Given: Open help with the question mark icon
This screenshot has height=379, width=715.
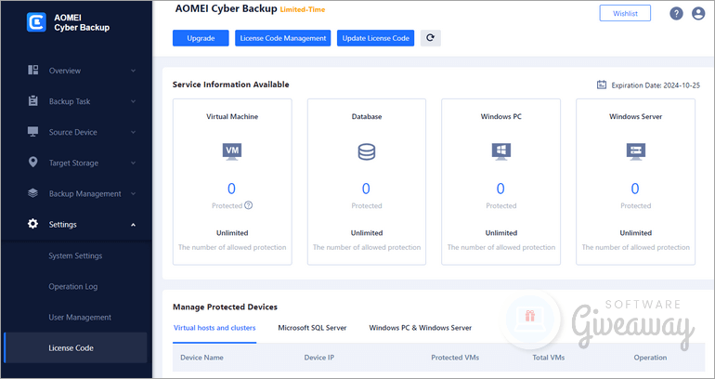Looking at the screenshot, I should click(x=676, y=14).
